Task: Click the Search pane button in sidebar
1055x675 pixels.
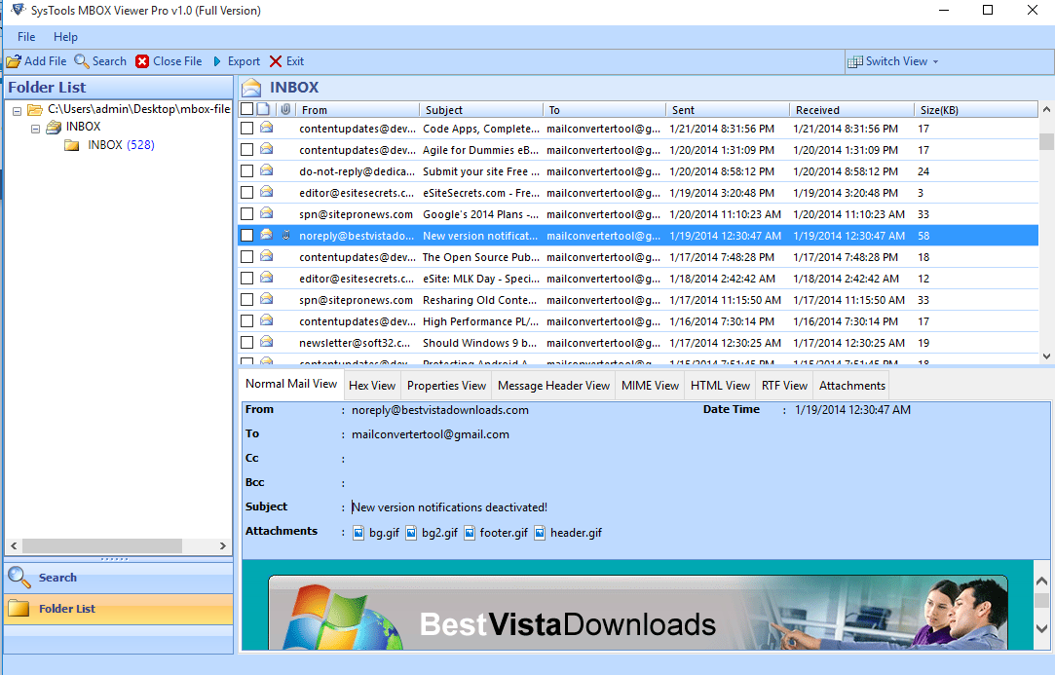Action: 58,578
